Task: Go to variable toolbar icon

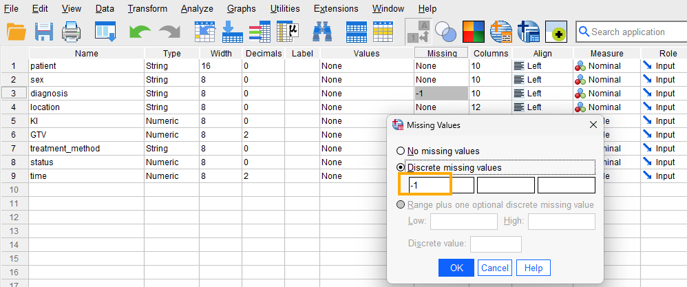Action: click(233, 32)
